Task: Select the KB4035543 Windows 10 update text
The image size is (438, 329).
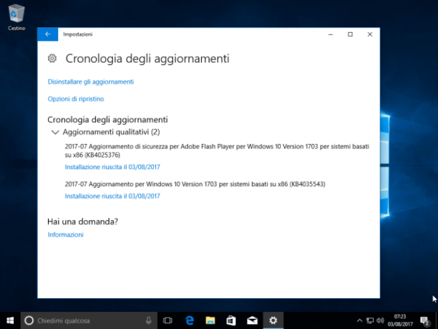Action: [195, 184]
